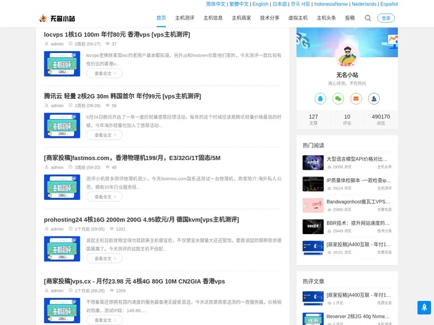This screenshot has height=325, width=434.
Task: Click the 大型语言模型 hot read thumbnail
Action: pos(313,162)
